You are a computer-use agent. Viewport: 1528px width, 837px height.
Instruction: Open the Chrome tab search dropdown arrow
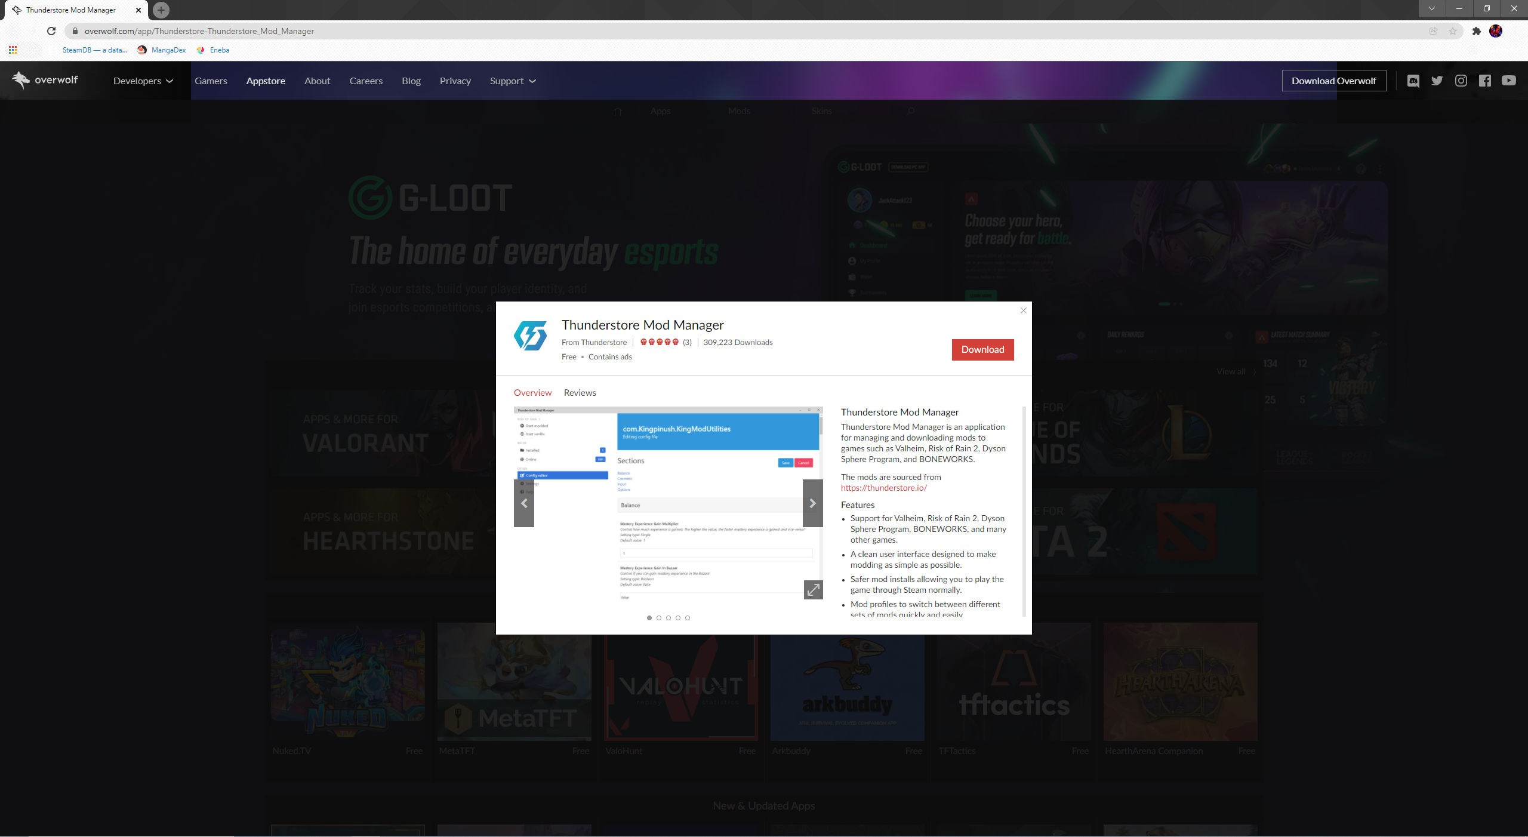(1431, 8)
